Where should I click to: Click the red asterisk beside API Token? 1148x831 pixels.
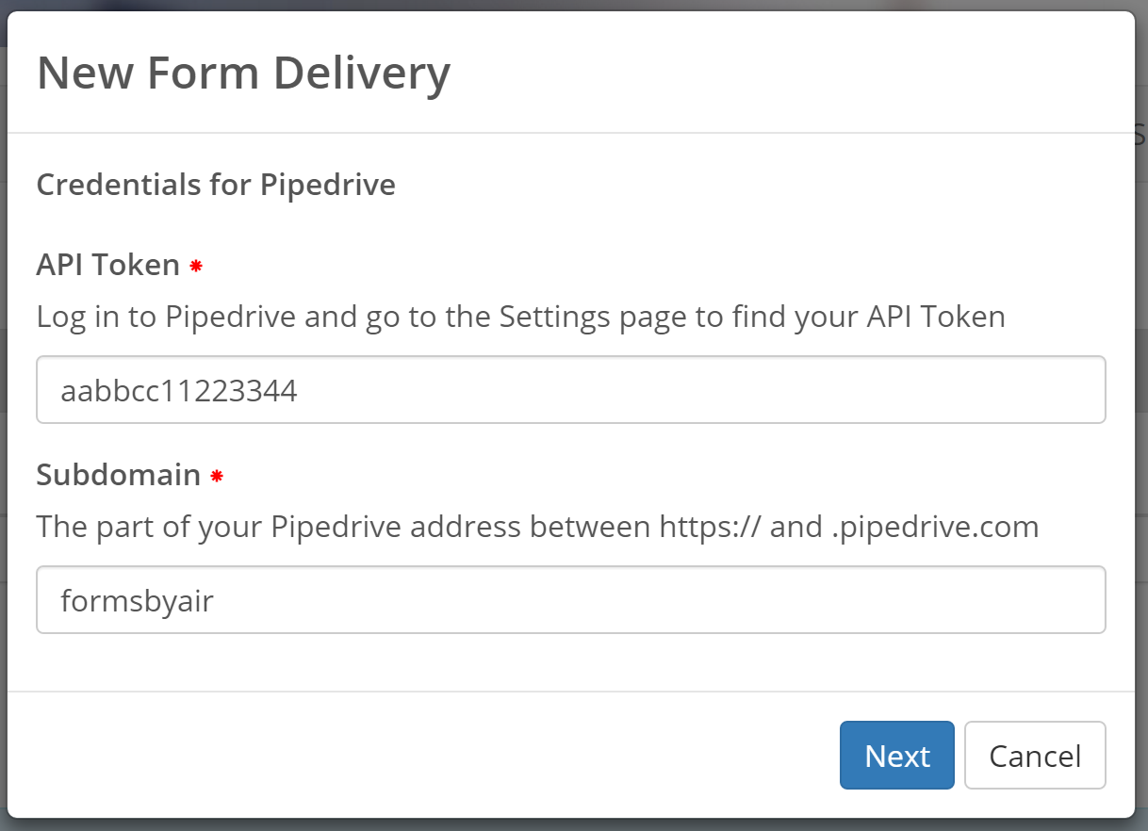coord(196,267)
